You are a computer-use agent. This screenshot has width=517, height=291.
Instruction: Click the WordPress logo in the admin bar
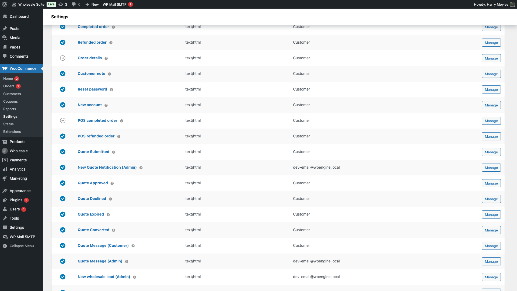coord(4,4)
